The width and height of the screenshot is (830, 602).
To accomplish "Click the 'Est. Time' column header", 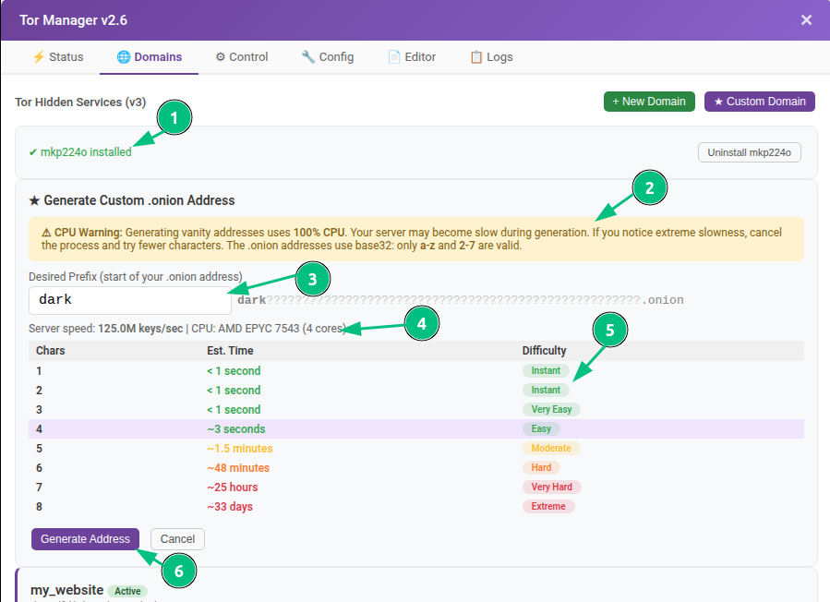I will pos(230,351).
